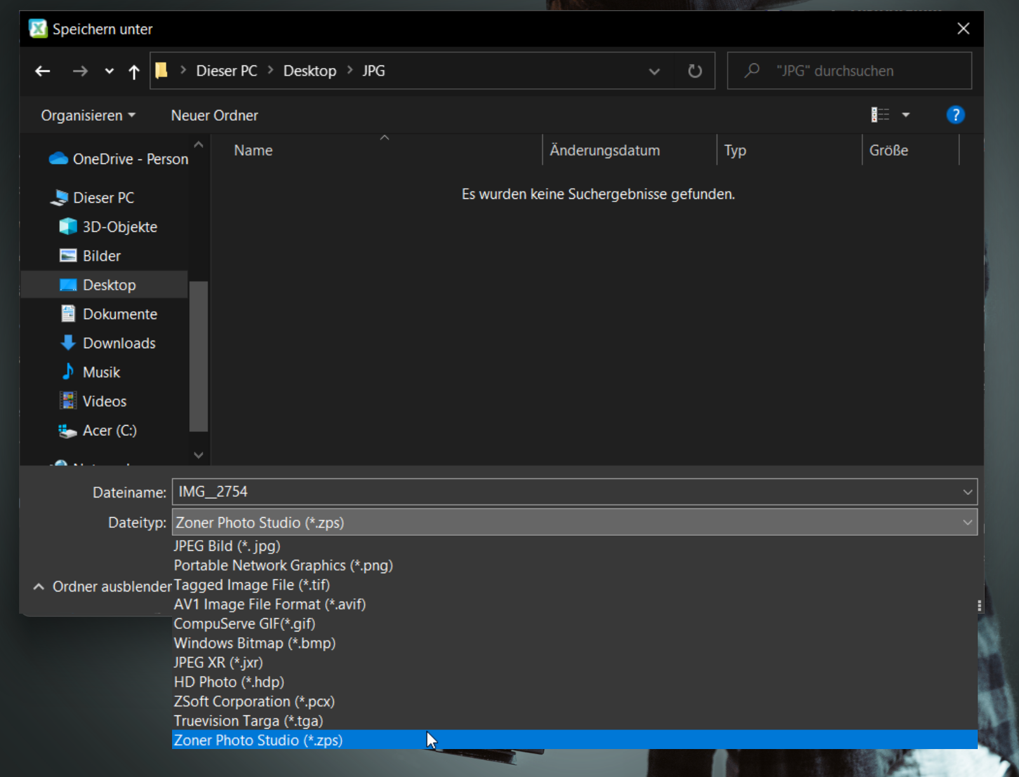Create a folder with Neuer Ordner
Viewport: 1019px width, 777px height.
click(x=215, y=116)
